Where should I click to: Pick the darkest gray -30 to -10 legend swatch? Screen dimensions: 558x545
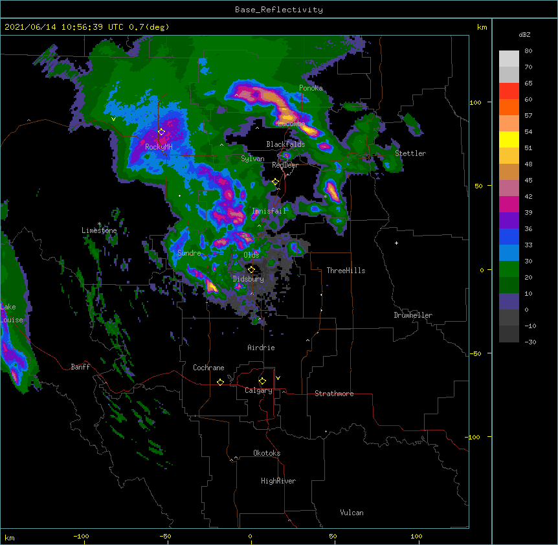(509, 334)
